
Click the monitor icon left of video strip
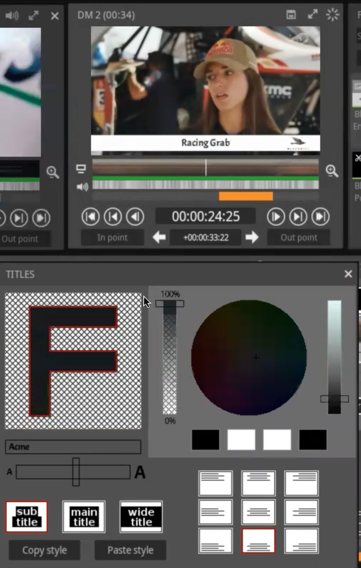click(81, 169)
